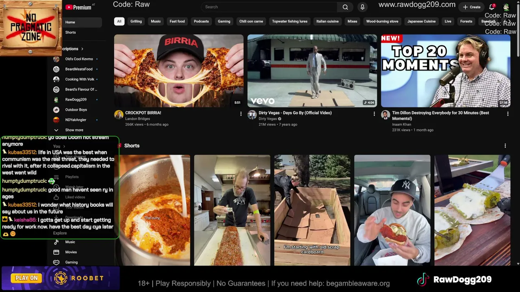The image size is (520, 292).
Task: Choose the Wood-burning stove chip
Action: tap(382, 21)
